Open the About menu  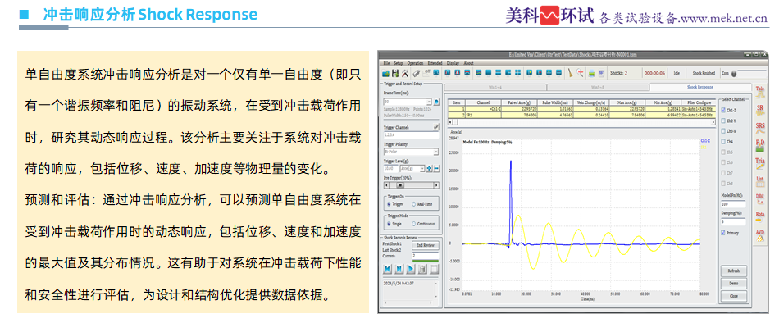click(468, 63)
